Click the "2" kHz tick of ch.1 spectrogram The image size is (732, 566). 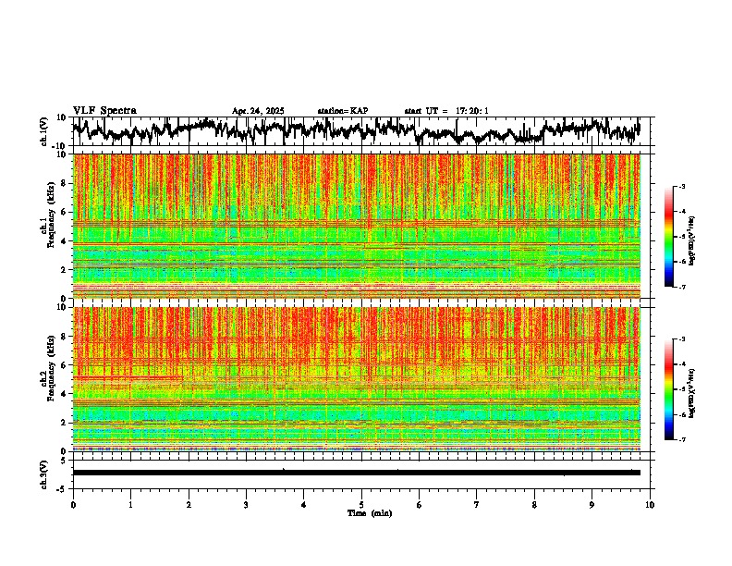click(64, 270)
